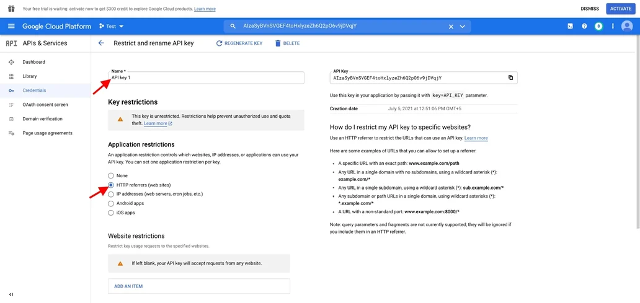Click the website restrictions warning icon
640x303 pixels.
(x=120, y=263)
